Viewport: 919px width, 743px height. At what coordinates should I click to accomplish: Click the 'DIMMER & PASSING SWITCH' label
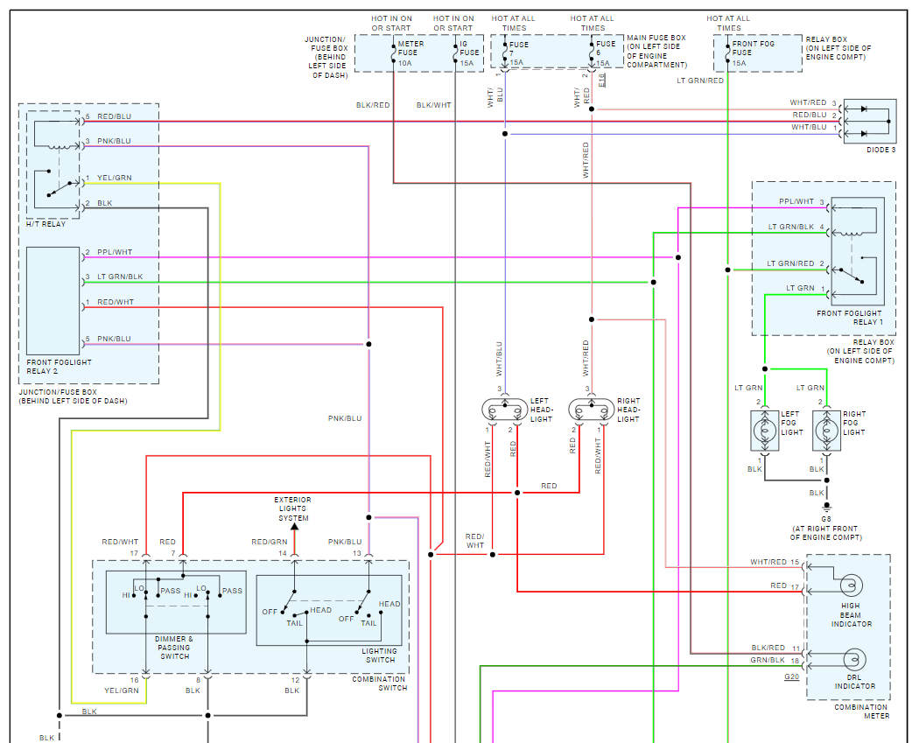[x=174, y=648]
